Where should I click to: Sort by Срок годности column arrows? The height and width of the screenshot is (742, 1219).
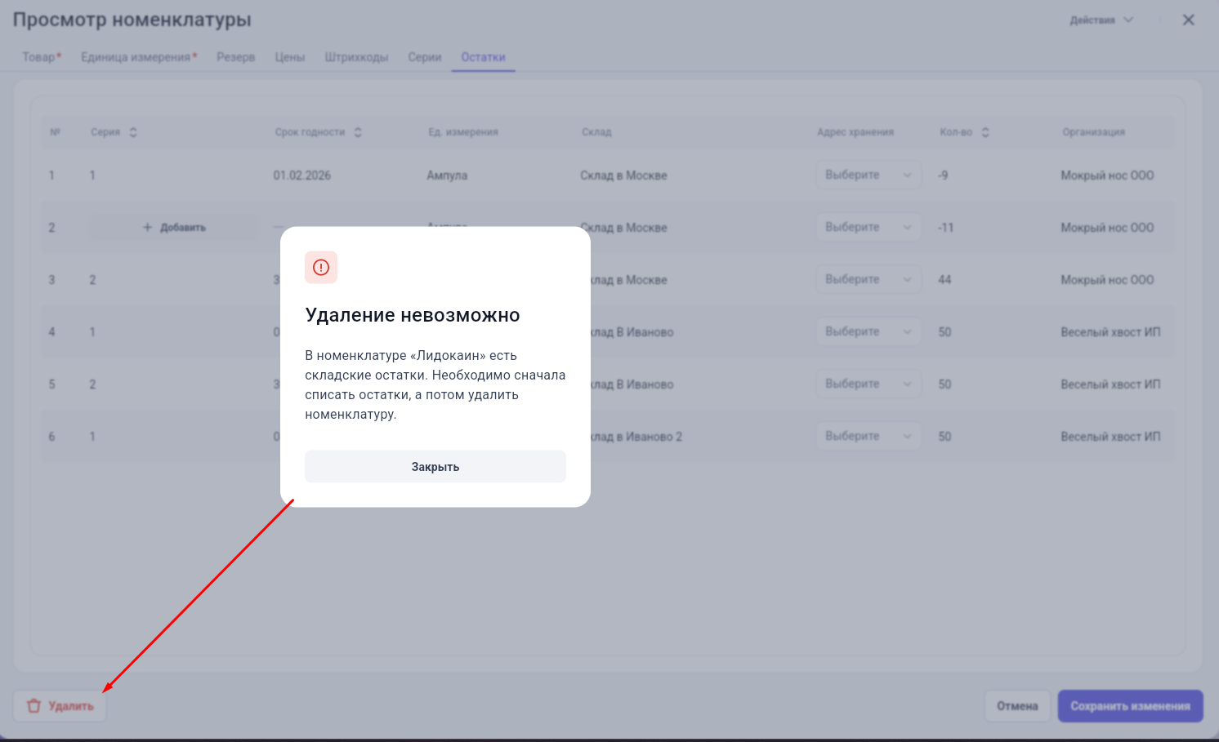tap(358, 132)
